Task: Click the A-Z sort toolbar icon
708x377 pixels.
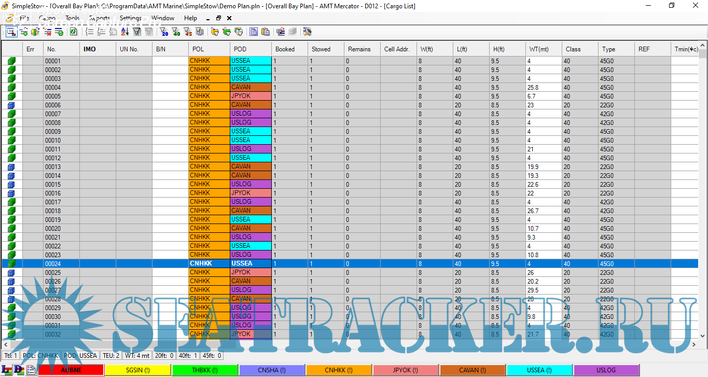Action: [x=125, y=32]
